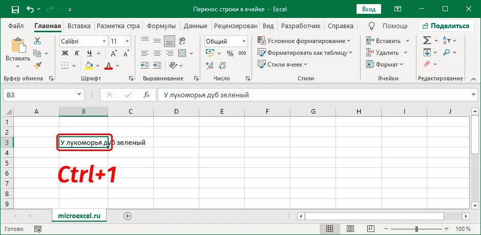Center the cell text horizontally
The height and width of the screenshot is (235, 481).
click(157, 53)
